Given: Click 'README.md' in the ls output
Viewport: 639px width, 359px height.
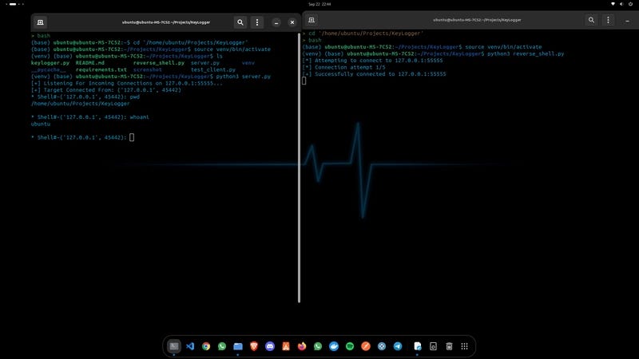Looking at the screenshot, I should pos(90,63).
